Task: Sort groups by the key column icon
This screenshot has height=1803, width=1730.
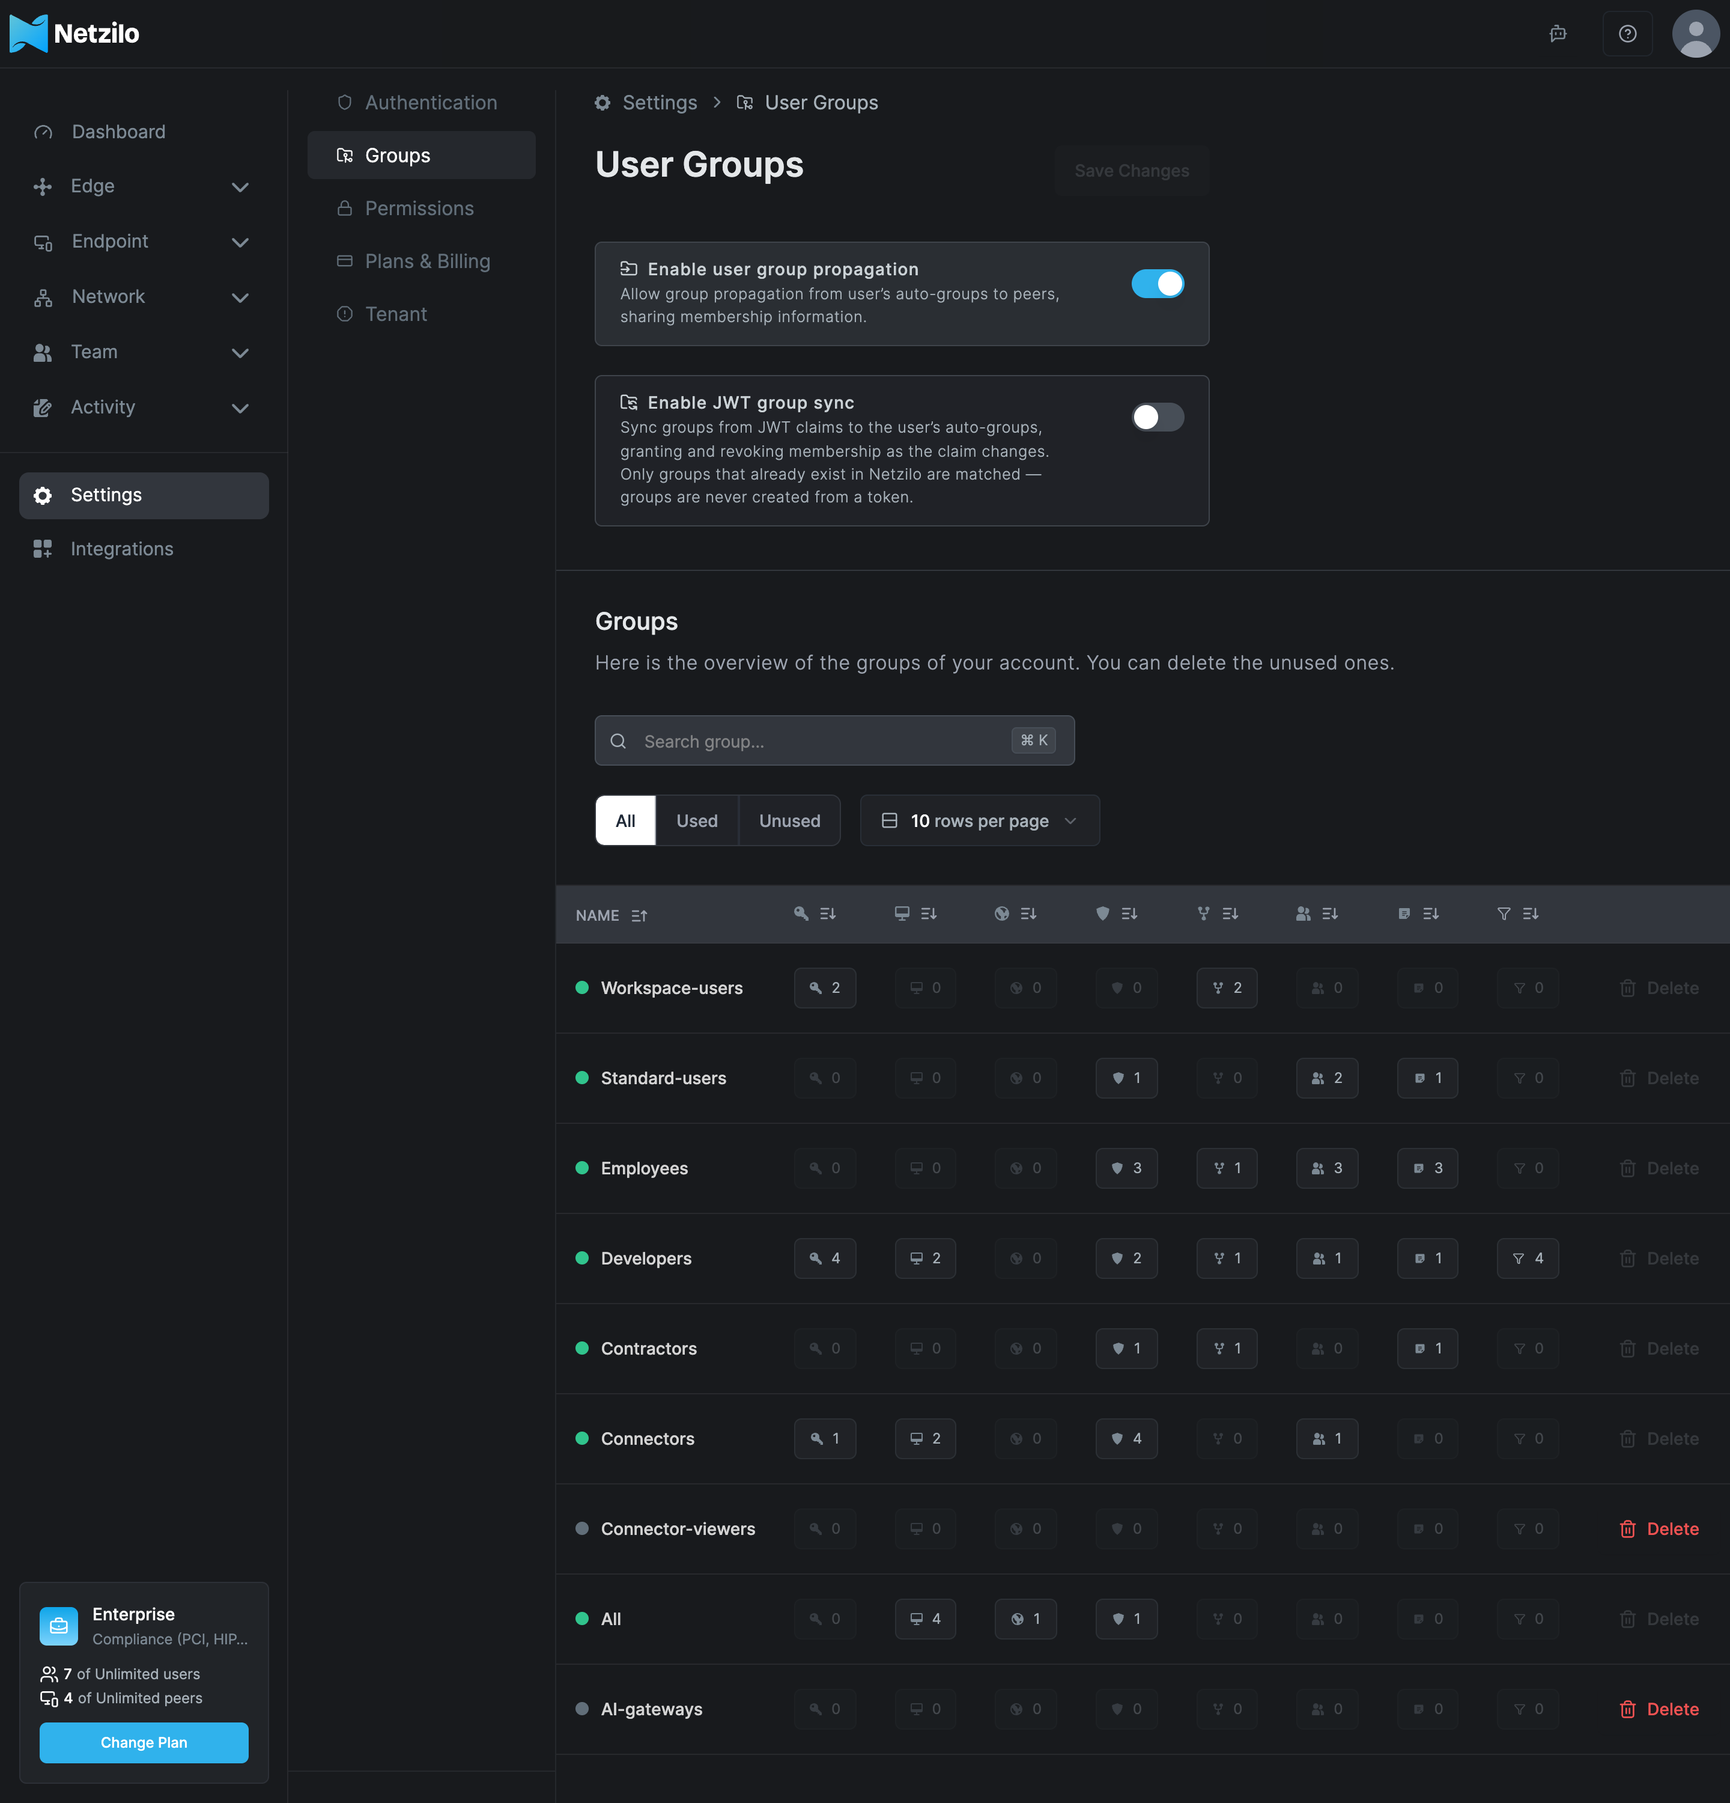Action: coord(815,914)
